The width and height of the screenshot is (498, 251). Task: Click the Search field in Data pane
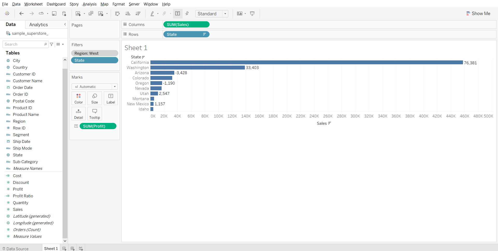24,44
